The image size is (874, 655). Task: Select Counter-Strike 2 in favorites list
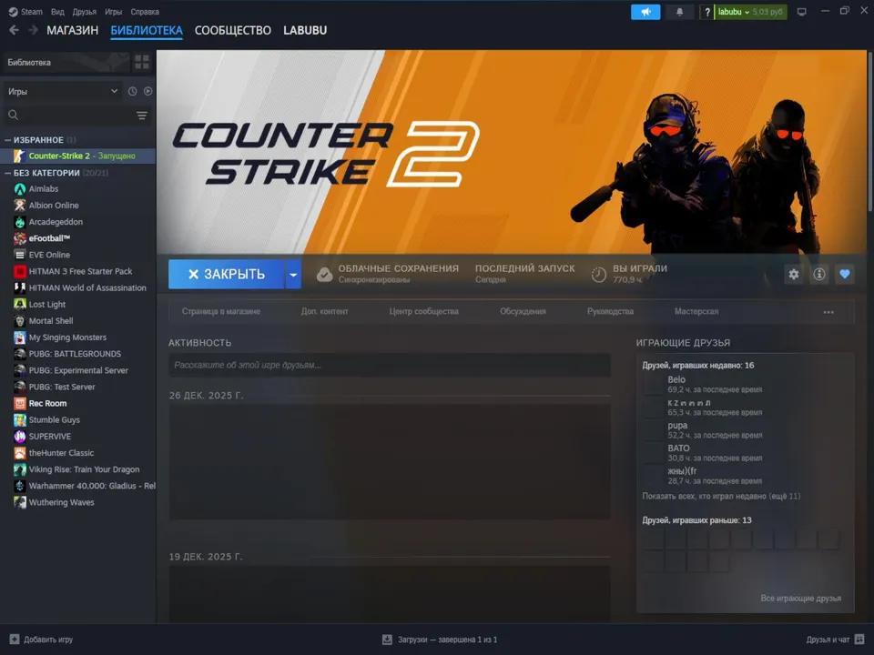point(78,156)
